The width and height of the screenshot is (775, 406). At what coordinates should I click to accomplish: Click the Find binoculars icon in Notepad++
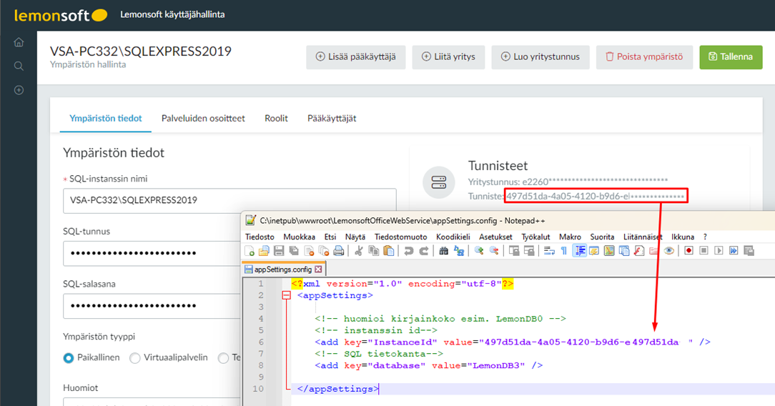point(444,251)
